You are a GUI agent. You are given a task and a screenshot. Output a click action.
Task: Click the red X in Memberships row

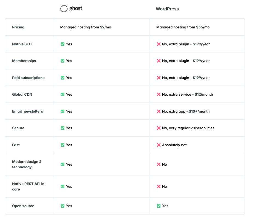pos(159,61)
